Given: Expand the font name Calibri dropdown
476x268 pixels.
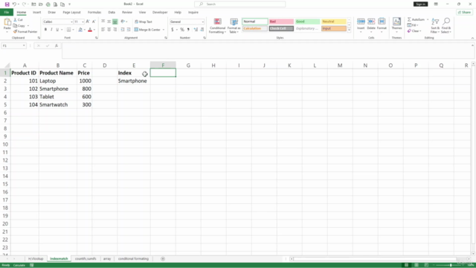Looking at the screenshot, I should (71, 22).
